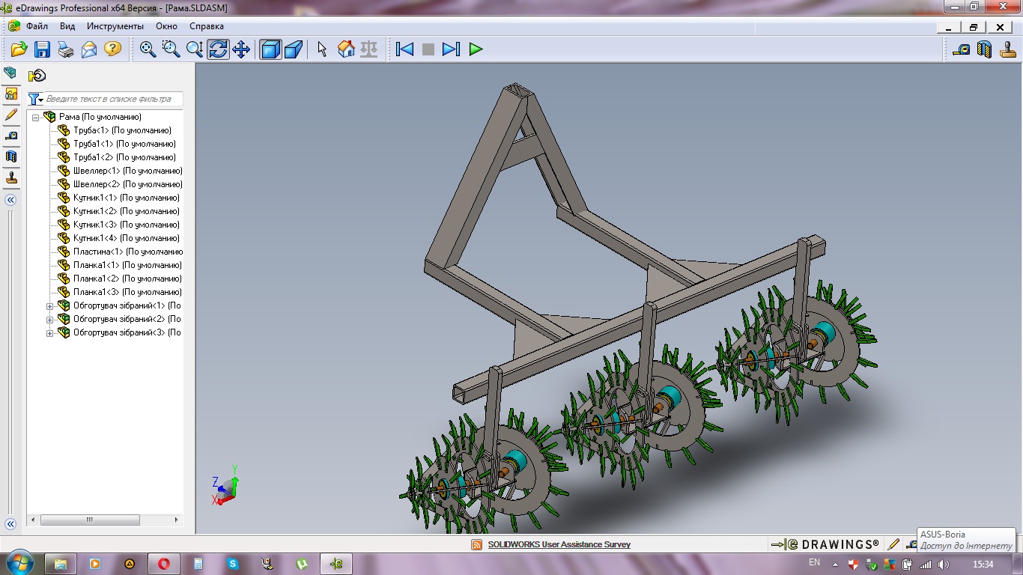Open Help with the yellow question icon
Image resolution: width=1023 pixels, height=575 pixels.
click(112, 49)
